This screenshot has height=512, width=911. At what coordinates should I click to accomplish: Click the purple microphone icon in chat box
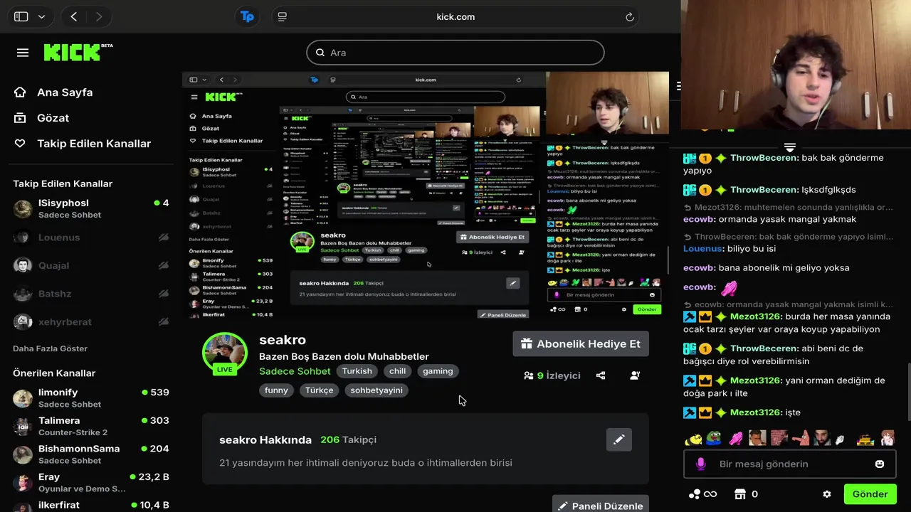[700, 464]
